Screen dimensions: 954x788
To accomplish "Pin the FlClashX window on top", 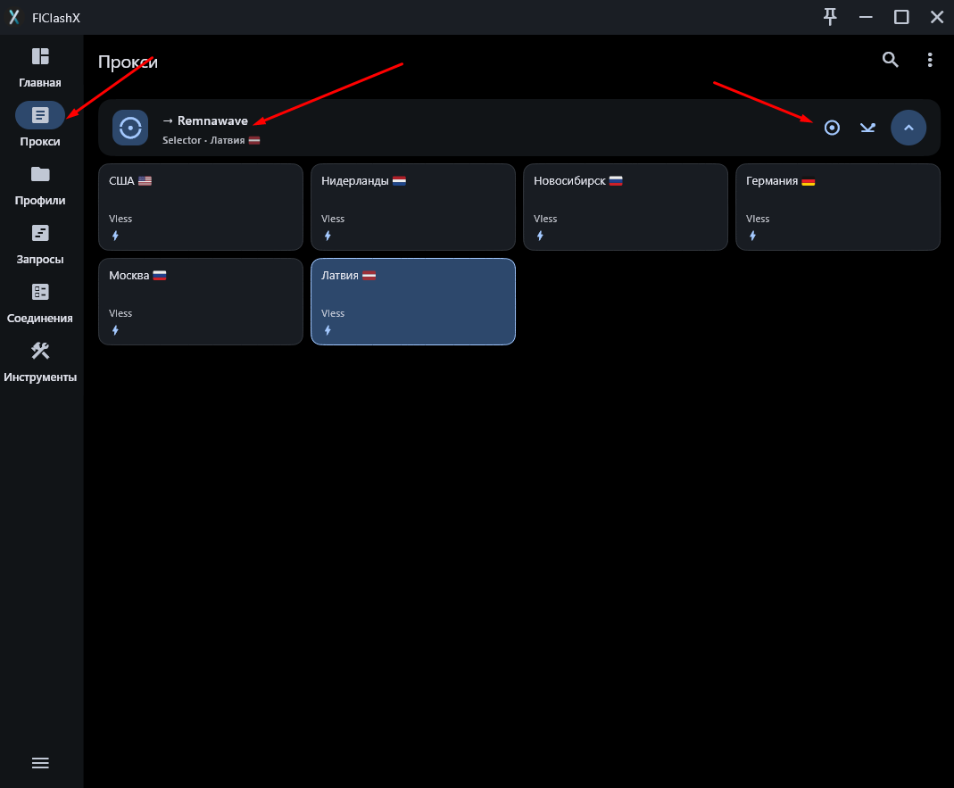I will (x=830, y=17).
